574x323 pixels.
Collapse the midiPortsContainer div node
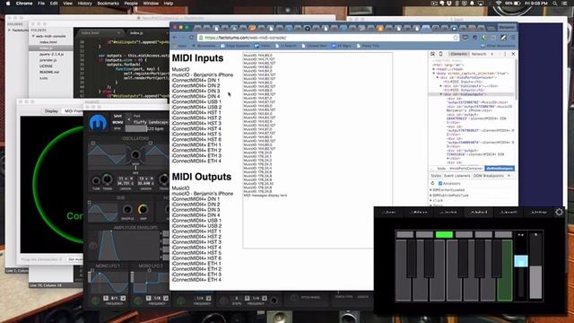point(438,78)
